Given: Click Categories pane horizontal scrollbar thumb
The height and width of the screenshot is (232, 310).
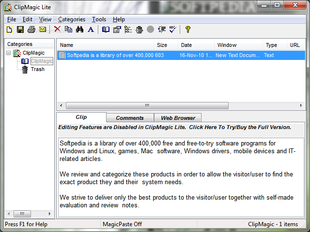Looking at the screenshot, I should [x=22, y=214].
